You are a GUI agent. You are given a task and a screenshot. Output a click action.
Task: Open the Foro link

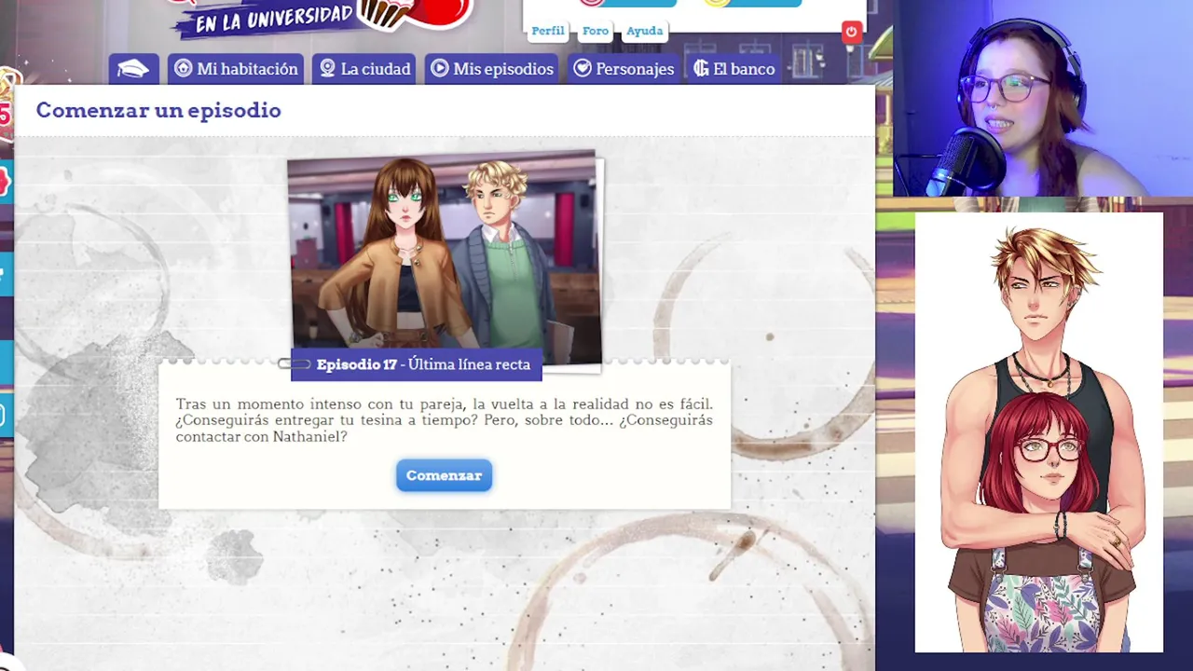point(596,31)
